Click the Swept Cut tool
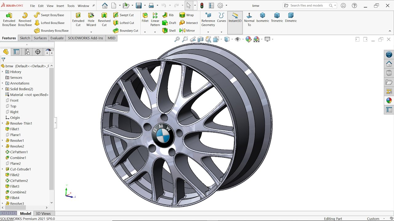 coord(123,15)
